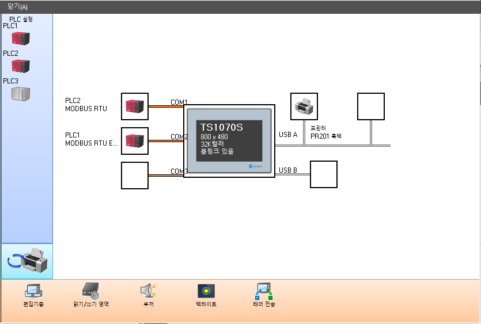This screenshot has width=481, height=324.
Task: Click the PLC 설정 header in sidebar
Action: coord(21,19)
